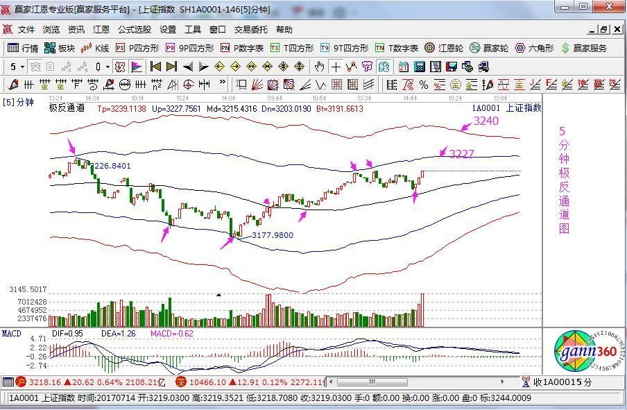Click the yellow diamond left-arrow icon
The height and width of the screenshot is (410, 627).
point(220,67)
